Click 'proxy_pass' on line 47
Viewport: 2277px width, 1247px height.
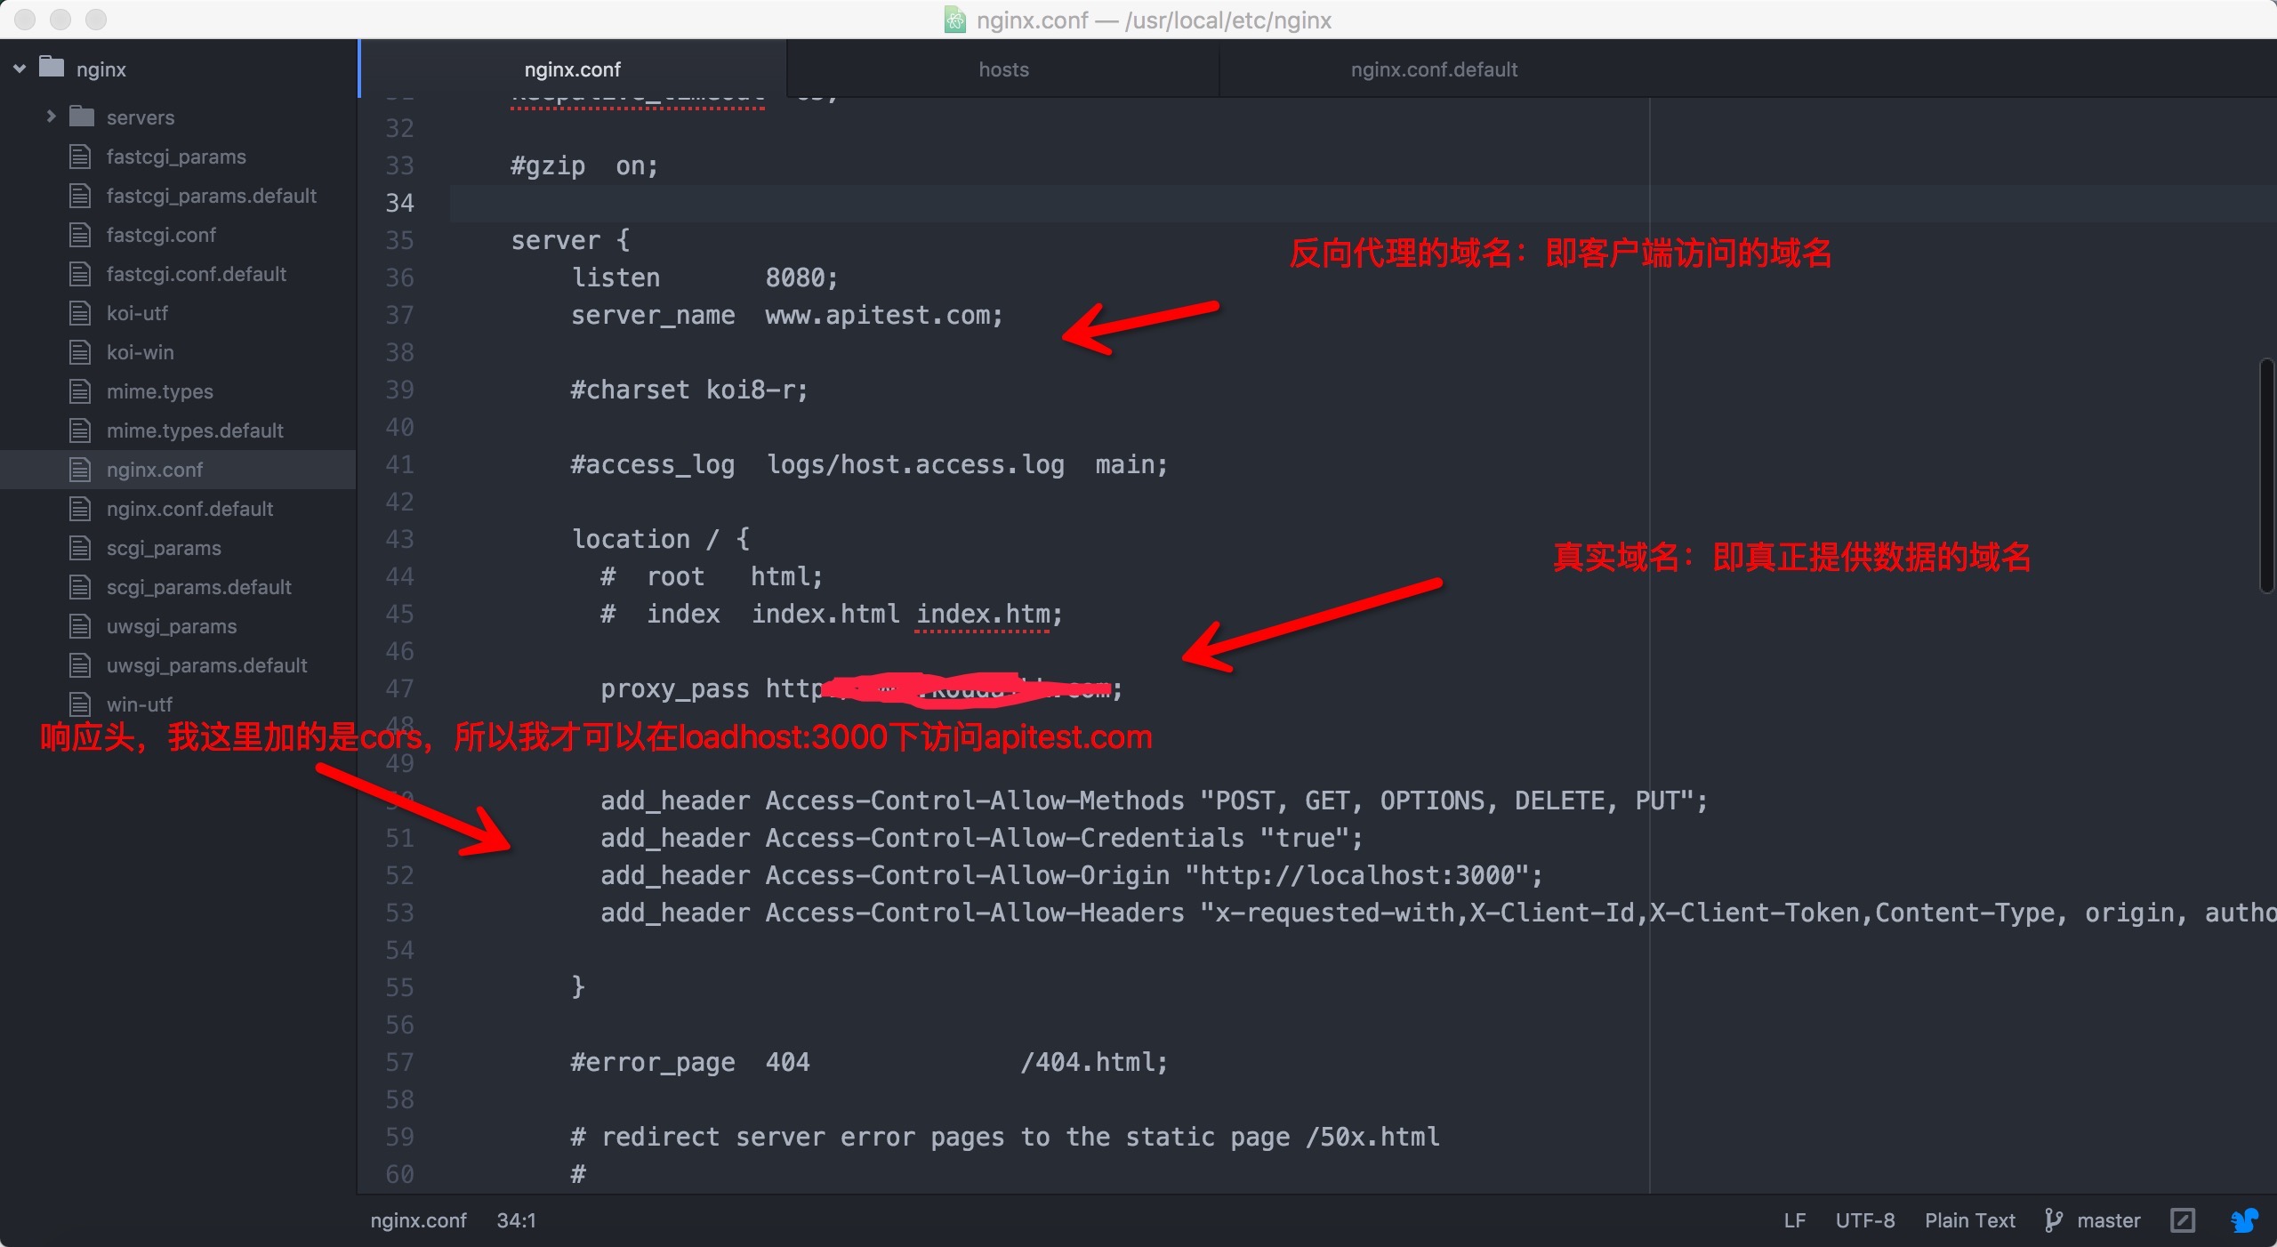(x=675, y=689)
